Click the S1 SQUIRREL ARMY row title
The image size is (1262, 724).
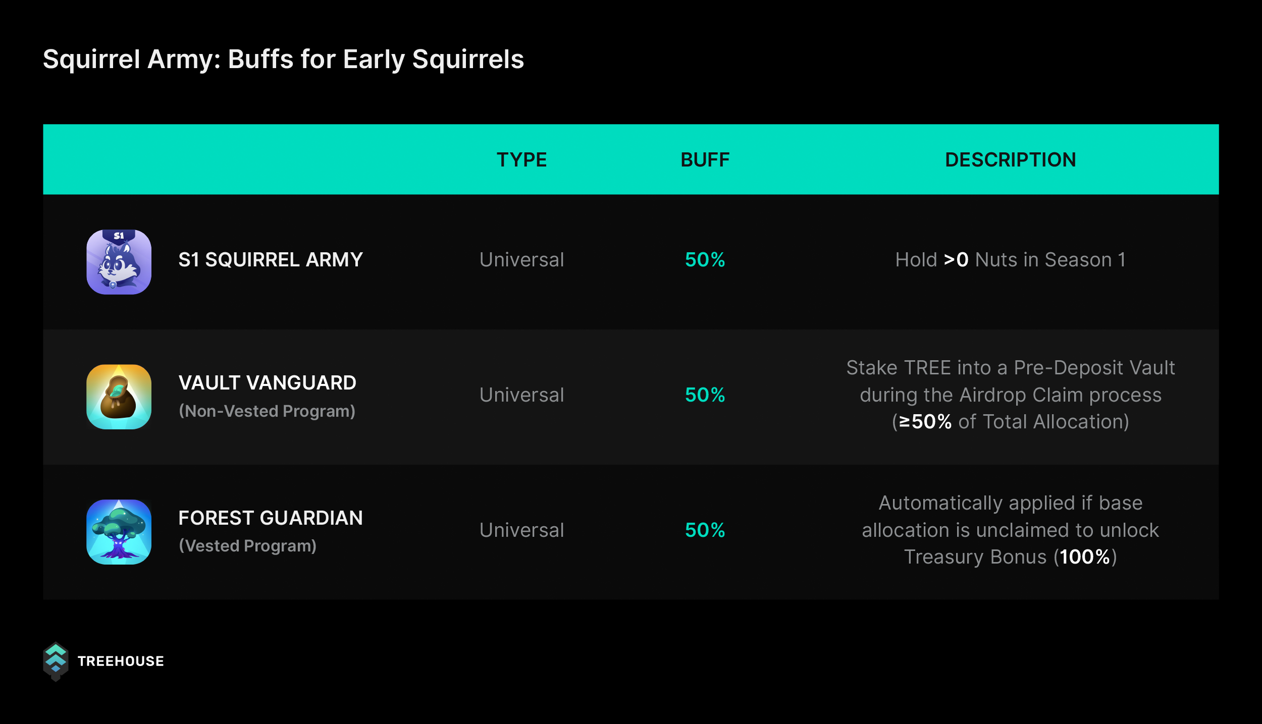pyautogui.click(x=271, y=260)
